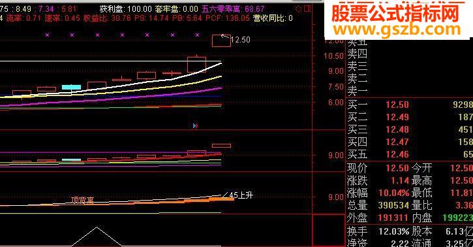Click the PS: 14.74 value
The height and width of the screenshot is (247, 473).
[x=151, y=18]
